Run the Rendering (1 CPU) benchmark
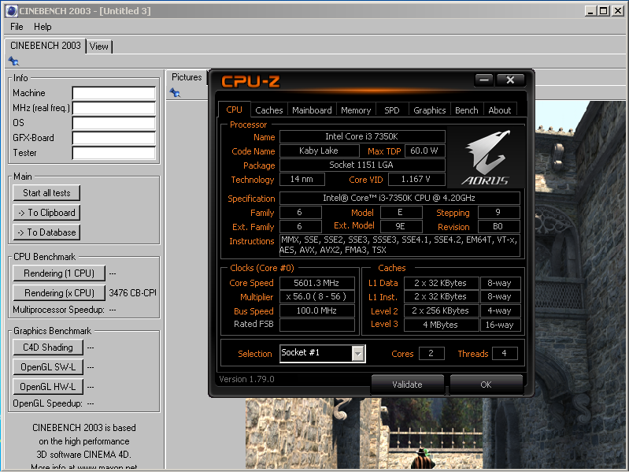Image resolution: width=629 pixels, height=472 pixels. 59,273
